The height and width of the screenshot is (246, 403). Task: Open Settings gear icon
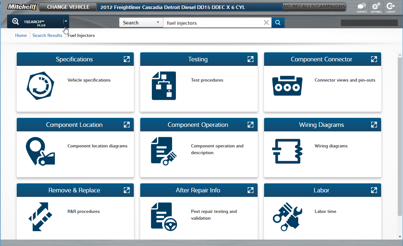(x=376, y=7)
